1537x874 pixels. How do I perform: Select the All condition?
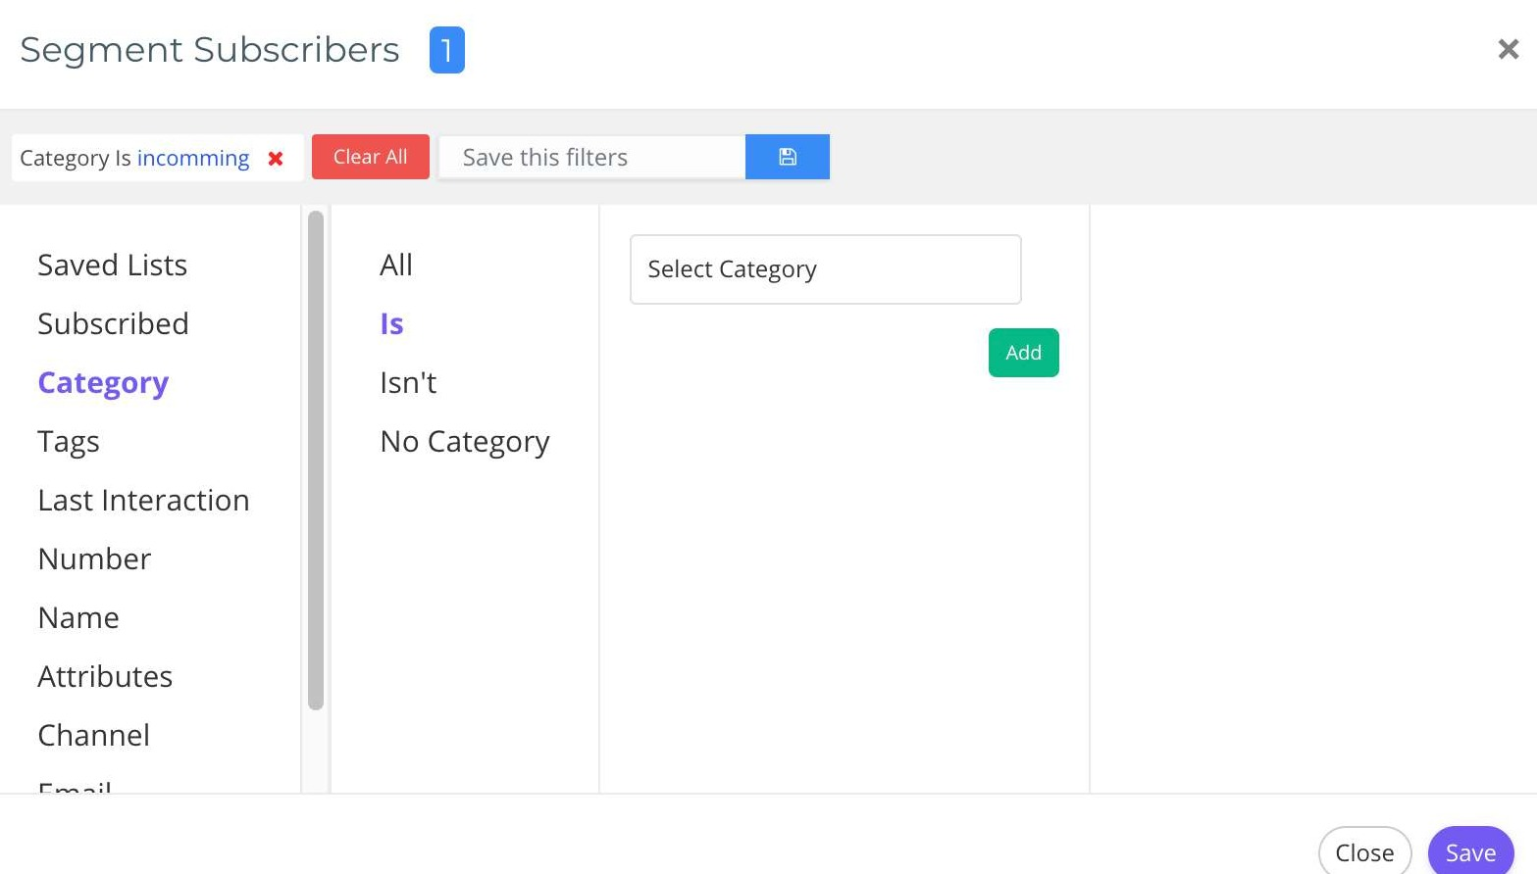tap(396, 265)
